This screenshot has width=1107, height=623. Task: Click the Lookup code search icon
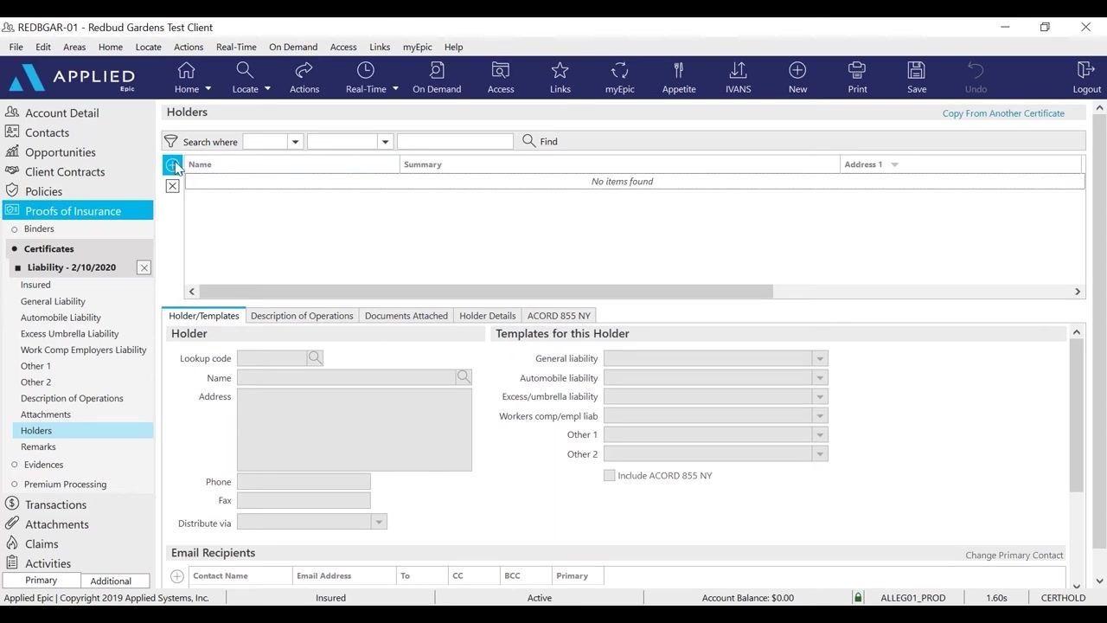click(315, 358)
